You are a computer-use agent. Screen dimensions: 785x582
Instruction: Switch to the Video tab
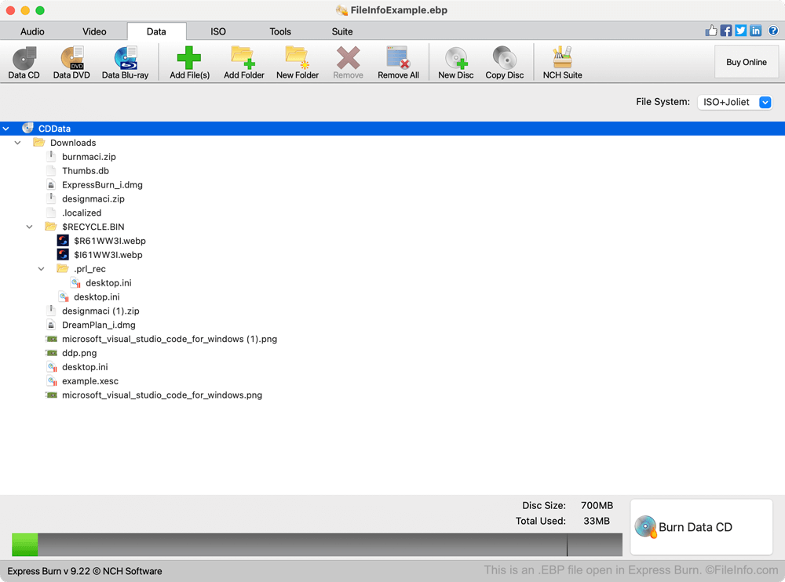coord(94,31)
